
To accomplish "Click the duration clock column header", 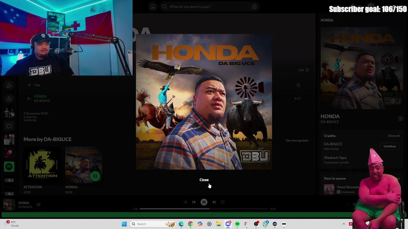I will (298, 85).
